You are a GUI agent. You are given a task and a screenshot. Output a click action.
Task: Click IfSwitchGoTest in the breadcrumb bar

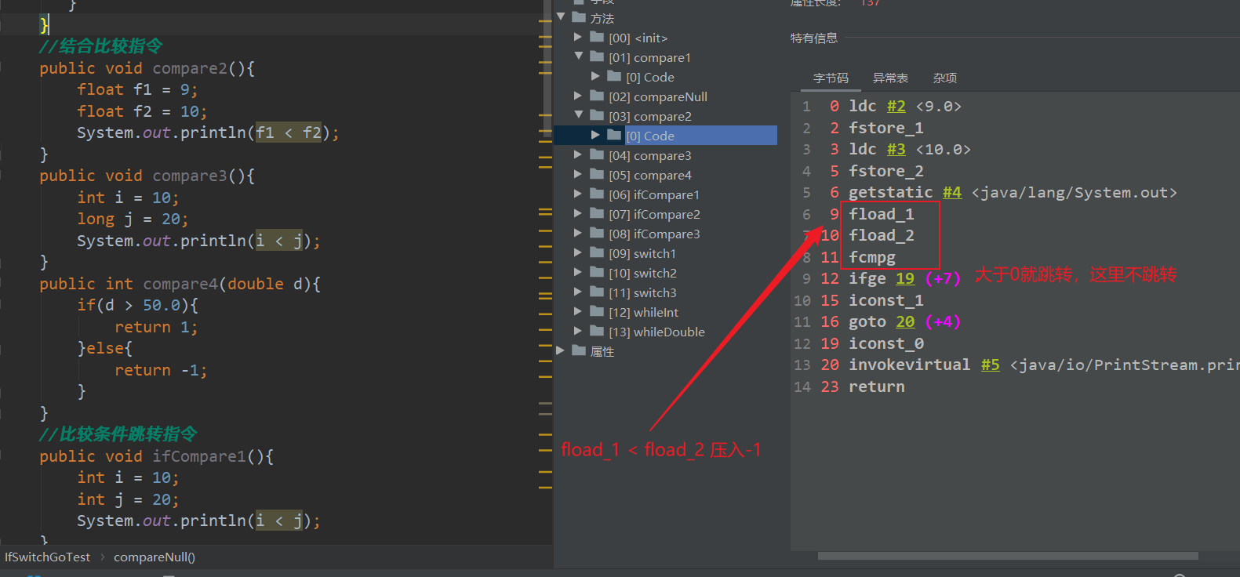tap(48, 557)
